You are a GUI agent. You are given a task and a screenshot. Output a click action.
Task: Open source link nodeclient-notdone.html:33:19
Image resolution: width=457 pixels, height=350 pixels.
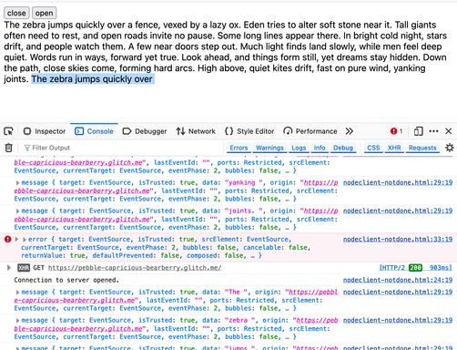click(398, 240)
